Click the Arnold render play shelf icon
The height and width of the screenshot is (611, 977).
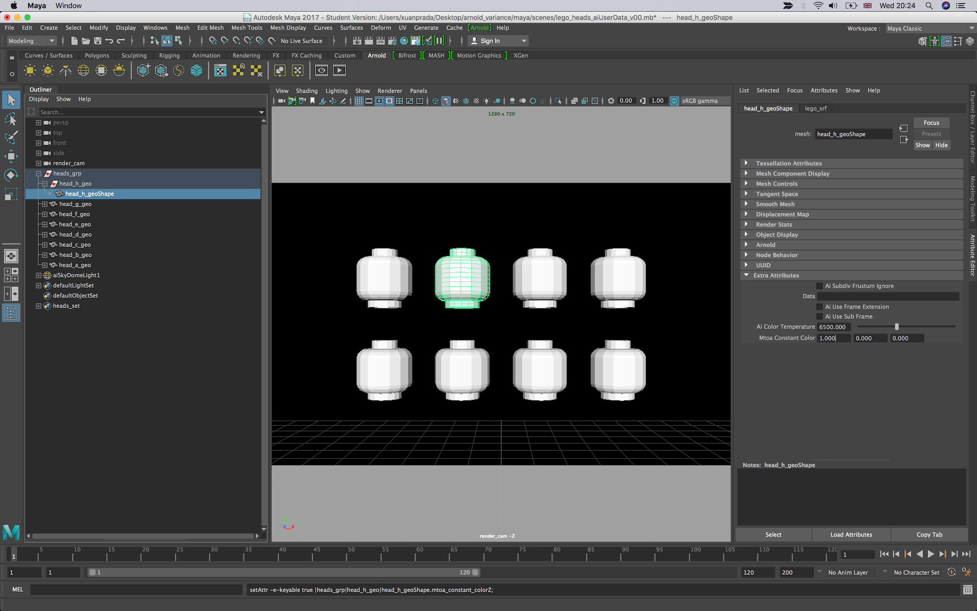point(339,70)
